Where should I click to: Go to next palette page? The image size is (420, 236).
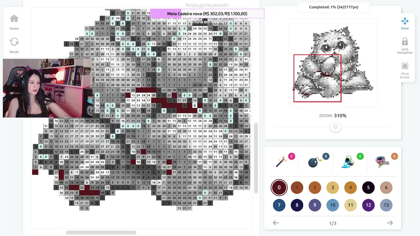pos(390,223)
